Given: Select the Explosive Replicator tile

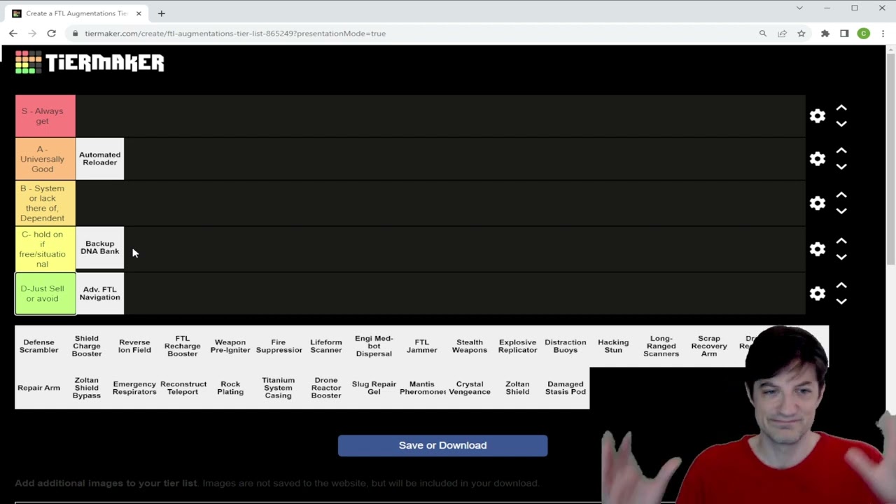Looking at the screenshot, I should pyautogui.click(x=517, y=346).
